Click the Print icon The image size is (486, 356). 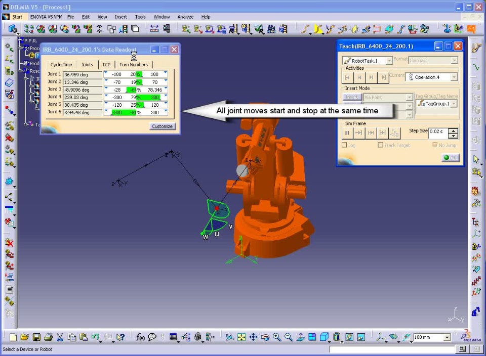click(x=48, y=337)
